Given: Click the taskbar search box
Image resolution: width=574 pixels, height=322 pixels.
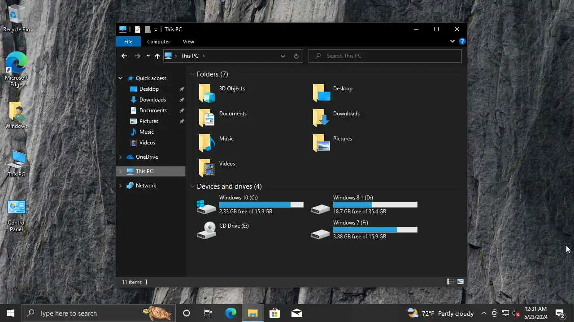Looking at the screenshot, I should (98, 313).
